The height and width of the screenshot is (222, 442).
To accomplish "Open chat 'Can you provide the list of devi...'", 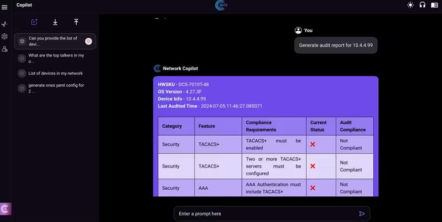I will click(55, 41).
